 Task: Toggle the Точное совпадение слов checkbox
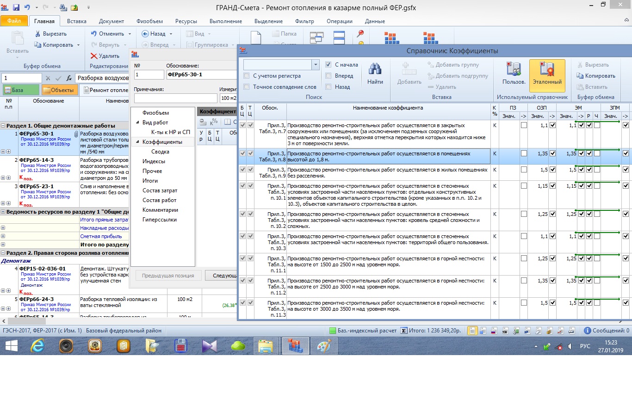[247, 86]
